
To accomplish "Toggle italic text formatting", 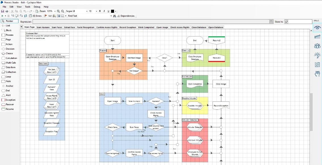I will click(x=104, y=11).
